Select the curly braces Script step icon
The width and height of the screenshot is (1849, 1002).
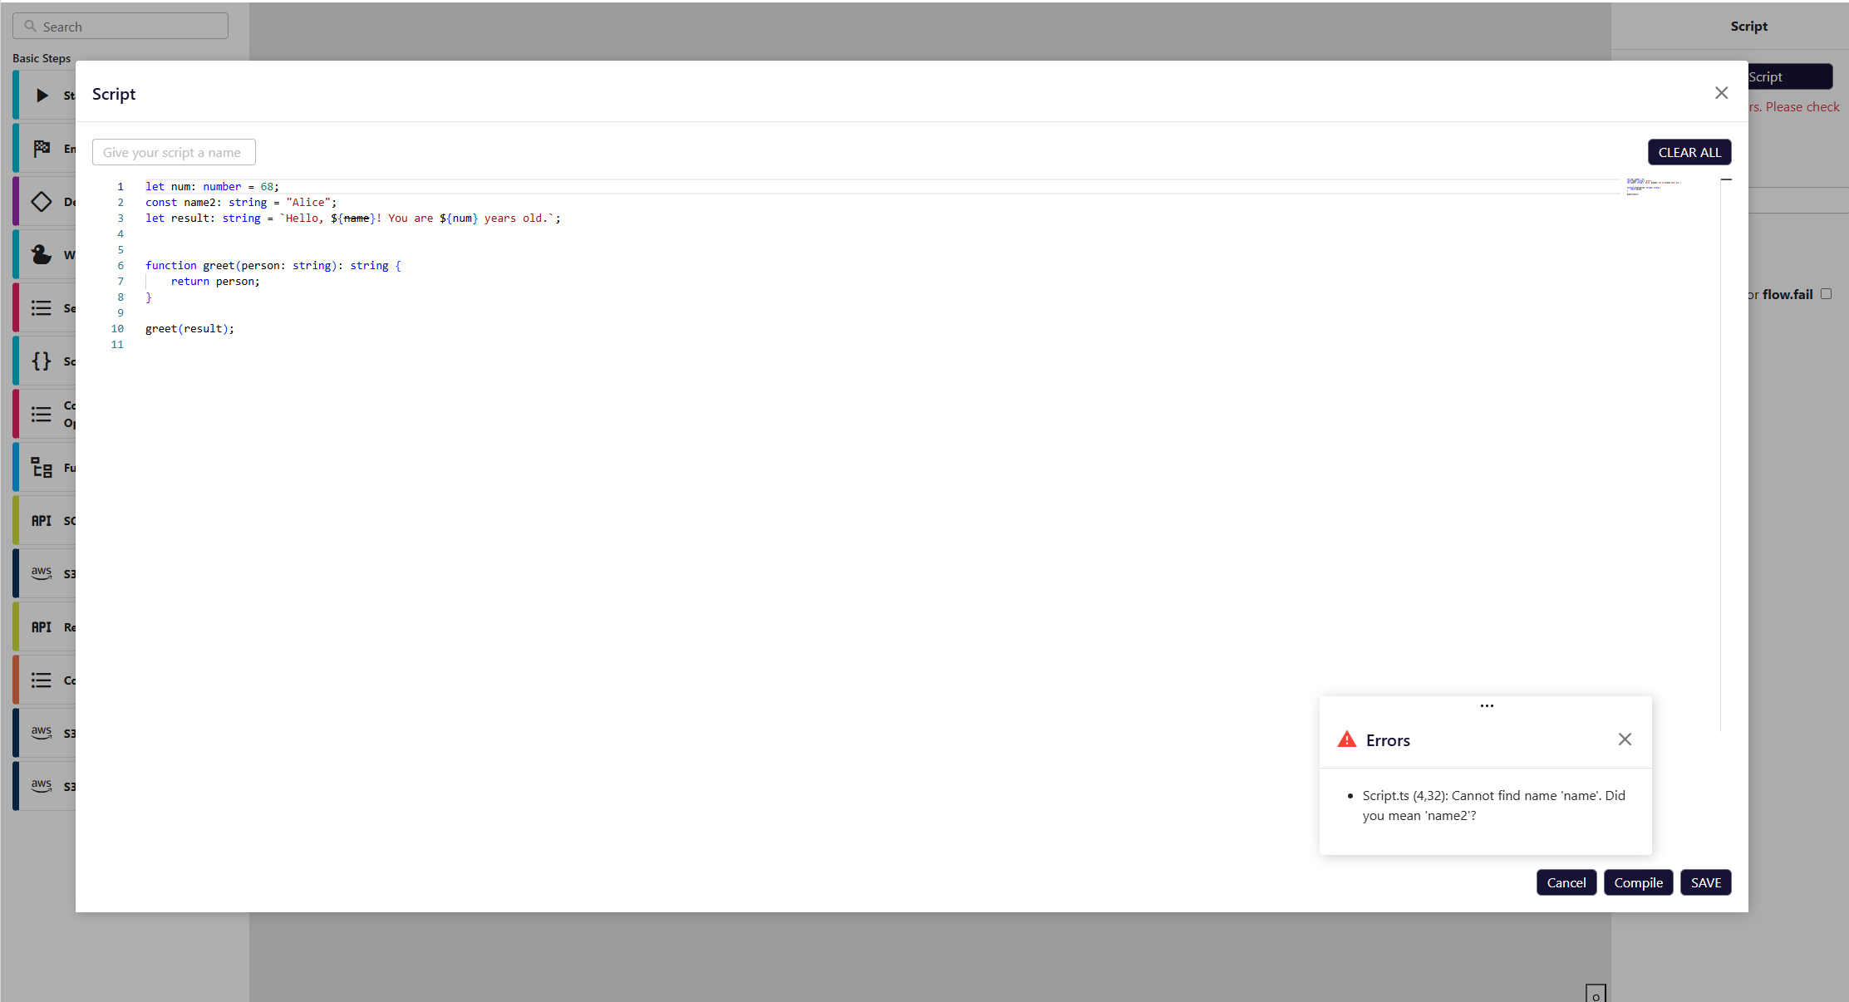point(42,361)
